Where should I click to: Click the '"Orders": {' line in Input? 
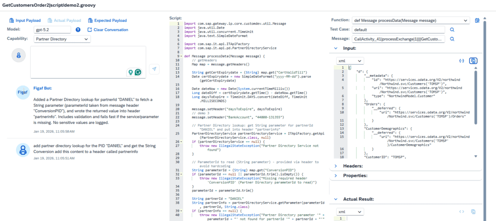click(x=373, y=104)
